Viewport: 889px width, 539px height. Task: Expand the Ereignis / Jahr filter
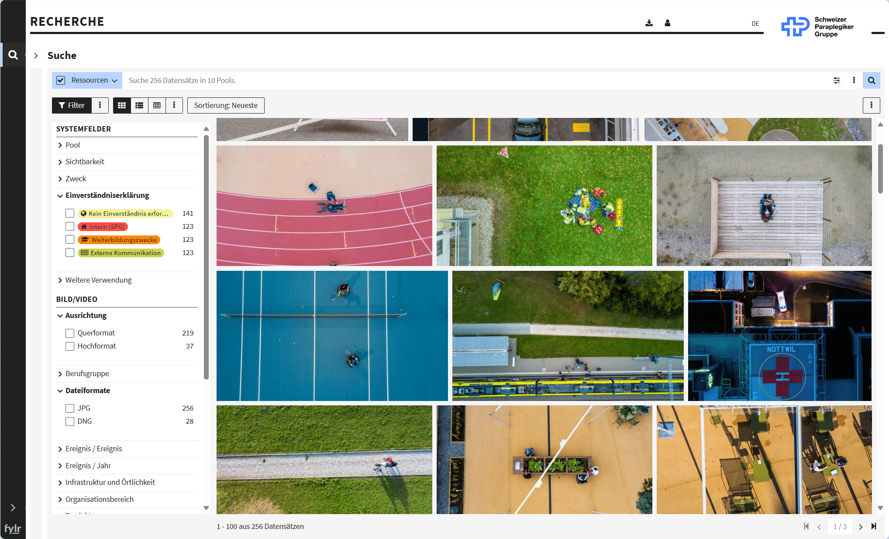tap(127, 466)
